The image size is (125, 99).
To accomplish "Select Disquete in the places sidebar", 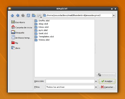I will pyautogui.click(x=18, y=32).
